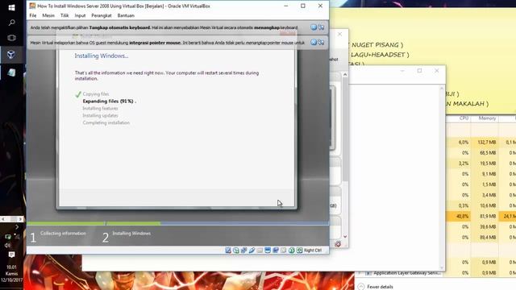516x290 pixels.
Task: Click gray shared folders icon in VirtualBox status bar
Action: point(260,251)
